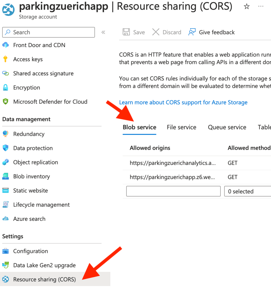This screenshot has width=271, height=290.
Task: Click the Encryption lock icon
Action: 5,88
